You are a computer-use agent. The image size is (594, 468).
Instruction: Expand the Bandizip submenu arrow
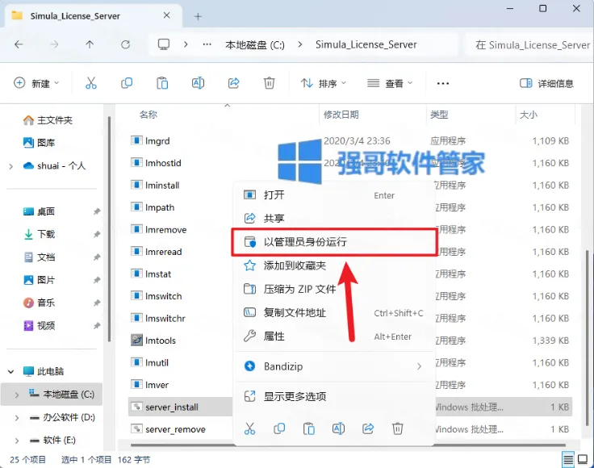(419, 366)
